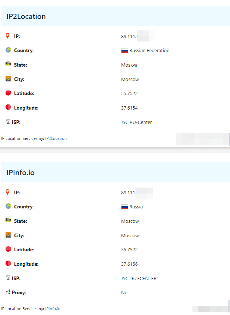Click the Proxy icon in IPInfo.io section
The image size is (230, 315).
click(8, 292)
